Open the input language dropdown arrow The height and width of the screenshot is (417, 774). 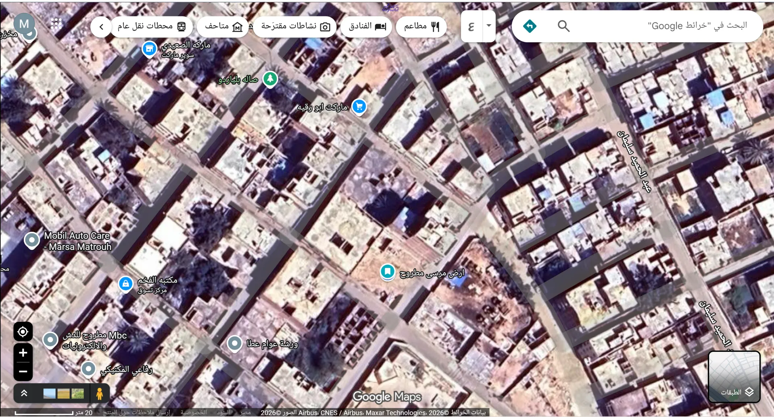[x=489, y=26]
